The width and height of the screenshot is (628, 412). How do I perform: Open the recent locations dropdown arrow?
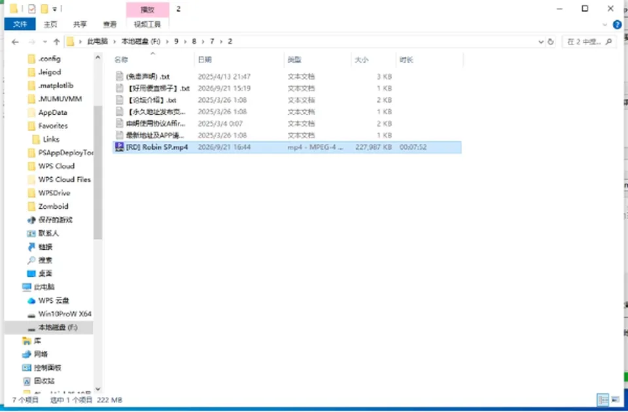44,42
